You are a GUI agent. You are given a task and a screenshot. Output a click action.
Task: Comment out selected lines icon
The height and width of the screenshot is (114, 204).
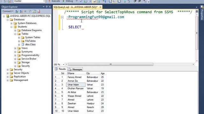pyautogui.click(x=125, y=1)
